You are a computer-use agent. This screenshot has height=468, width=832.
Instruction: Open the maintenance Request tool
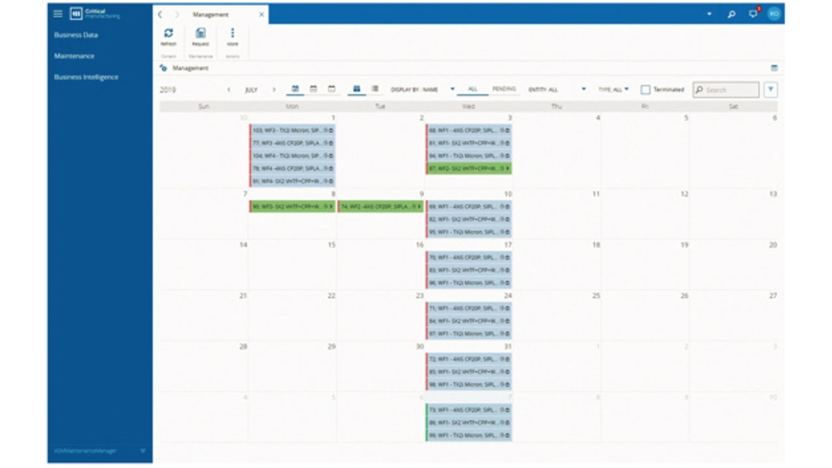200,34
